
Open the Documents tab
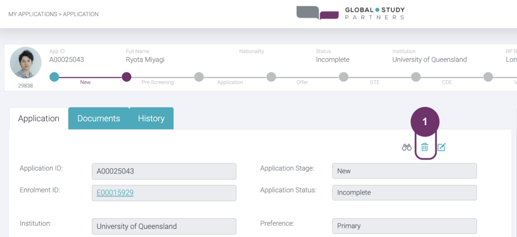tap(99, 118)
